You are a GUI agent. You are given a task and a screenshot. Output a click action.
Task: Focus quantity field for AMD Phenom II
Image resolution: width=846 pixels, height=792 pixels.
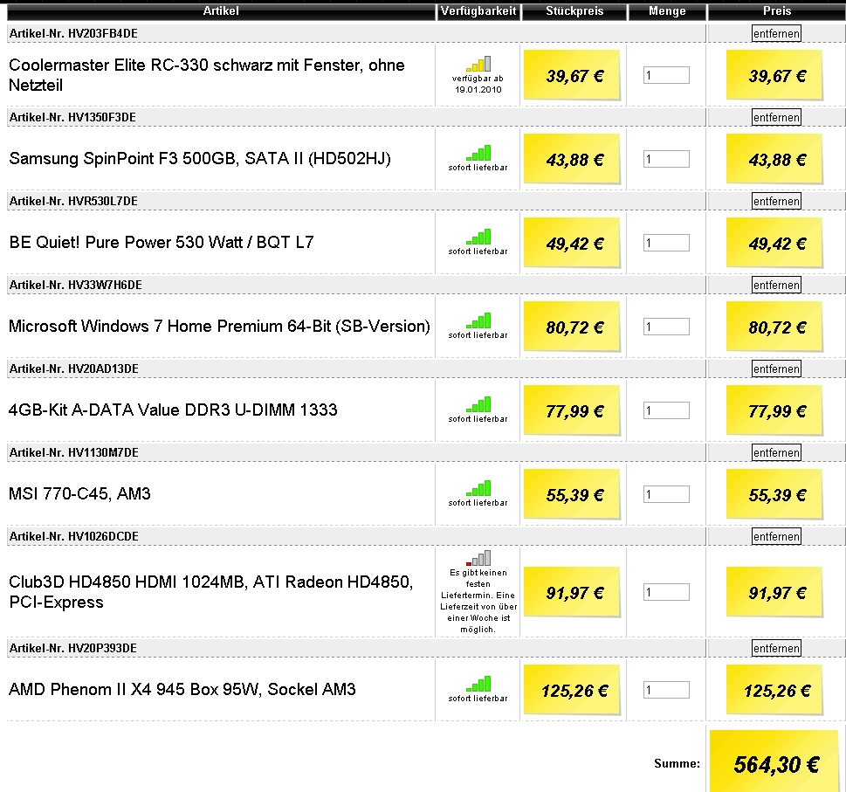[x=666, y=690]
